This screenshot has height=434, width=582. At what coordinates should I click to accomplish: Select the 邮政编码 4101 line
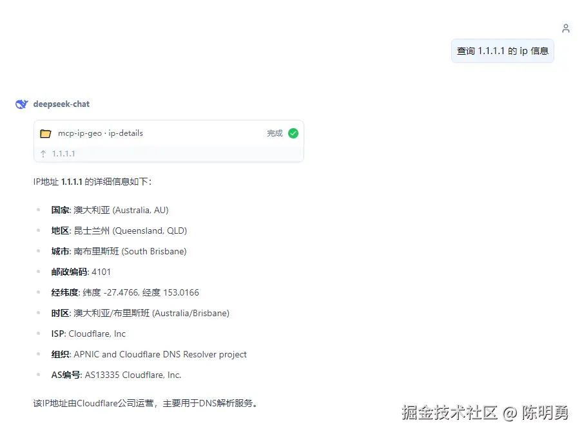[x=81, y=272]
